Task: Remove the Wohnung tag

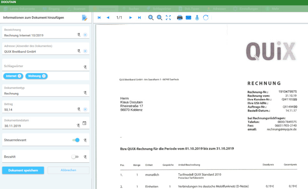Action: tap(44, 76)
